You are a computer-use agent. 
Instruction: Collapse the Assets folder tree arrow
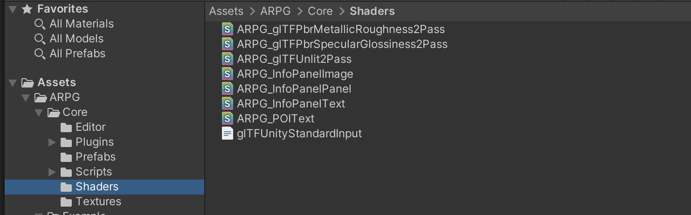click(x=13, y=83)
